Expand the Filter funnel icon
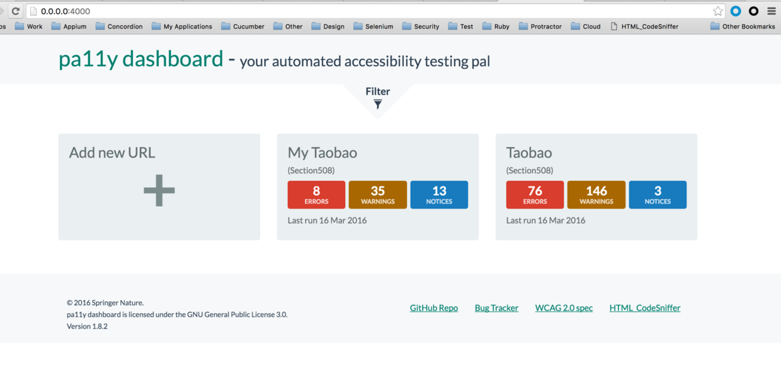The image size is (781, 375). pos(378,104)
